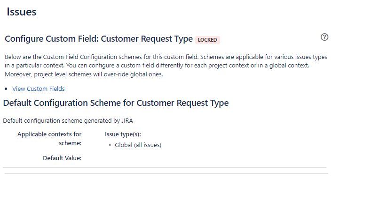Select the Global (all issues) list item
This screenshot has height=200, width=379.
click(138, 145)
